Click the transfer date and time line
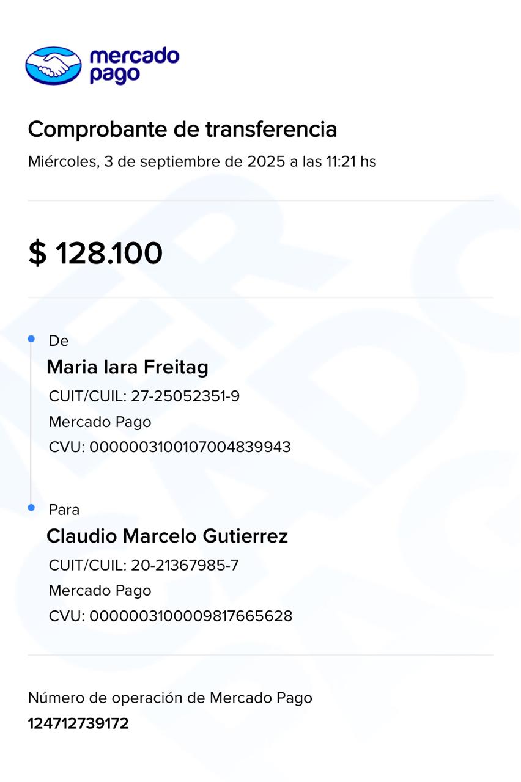 [202, 162]
